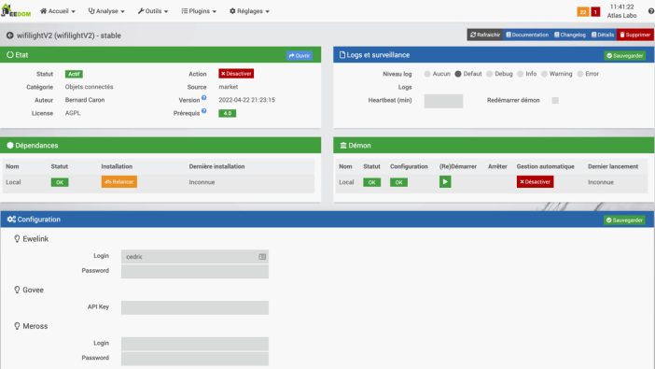Viewport: 655px width, 369px height.
Task: Open the red 1 alert badge
Action: [x=595, y=12]
